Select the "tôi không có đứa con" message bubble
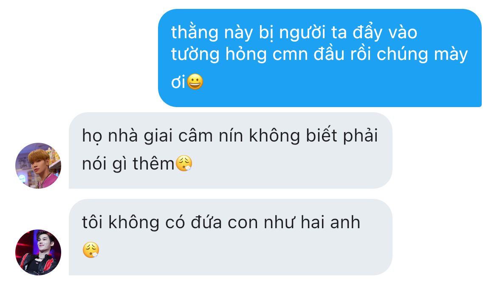 point(230,237)
